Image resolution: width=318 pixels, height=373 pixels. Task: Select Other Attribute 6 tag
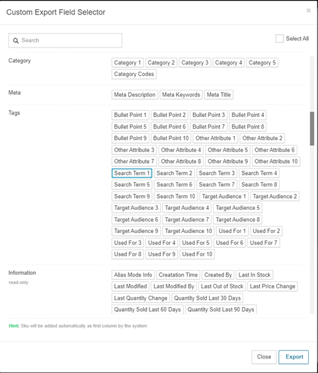[274, 150]
